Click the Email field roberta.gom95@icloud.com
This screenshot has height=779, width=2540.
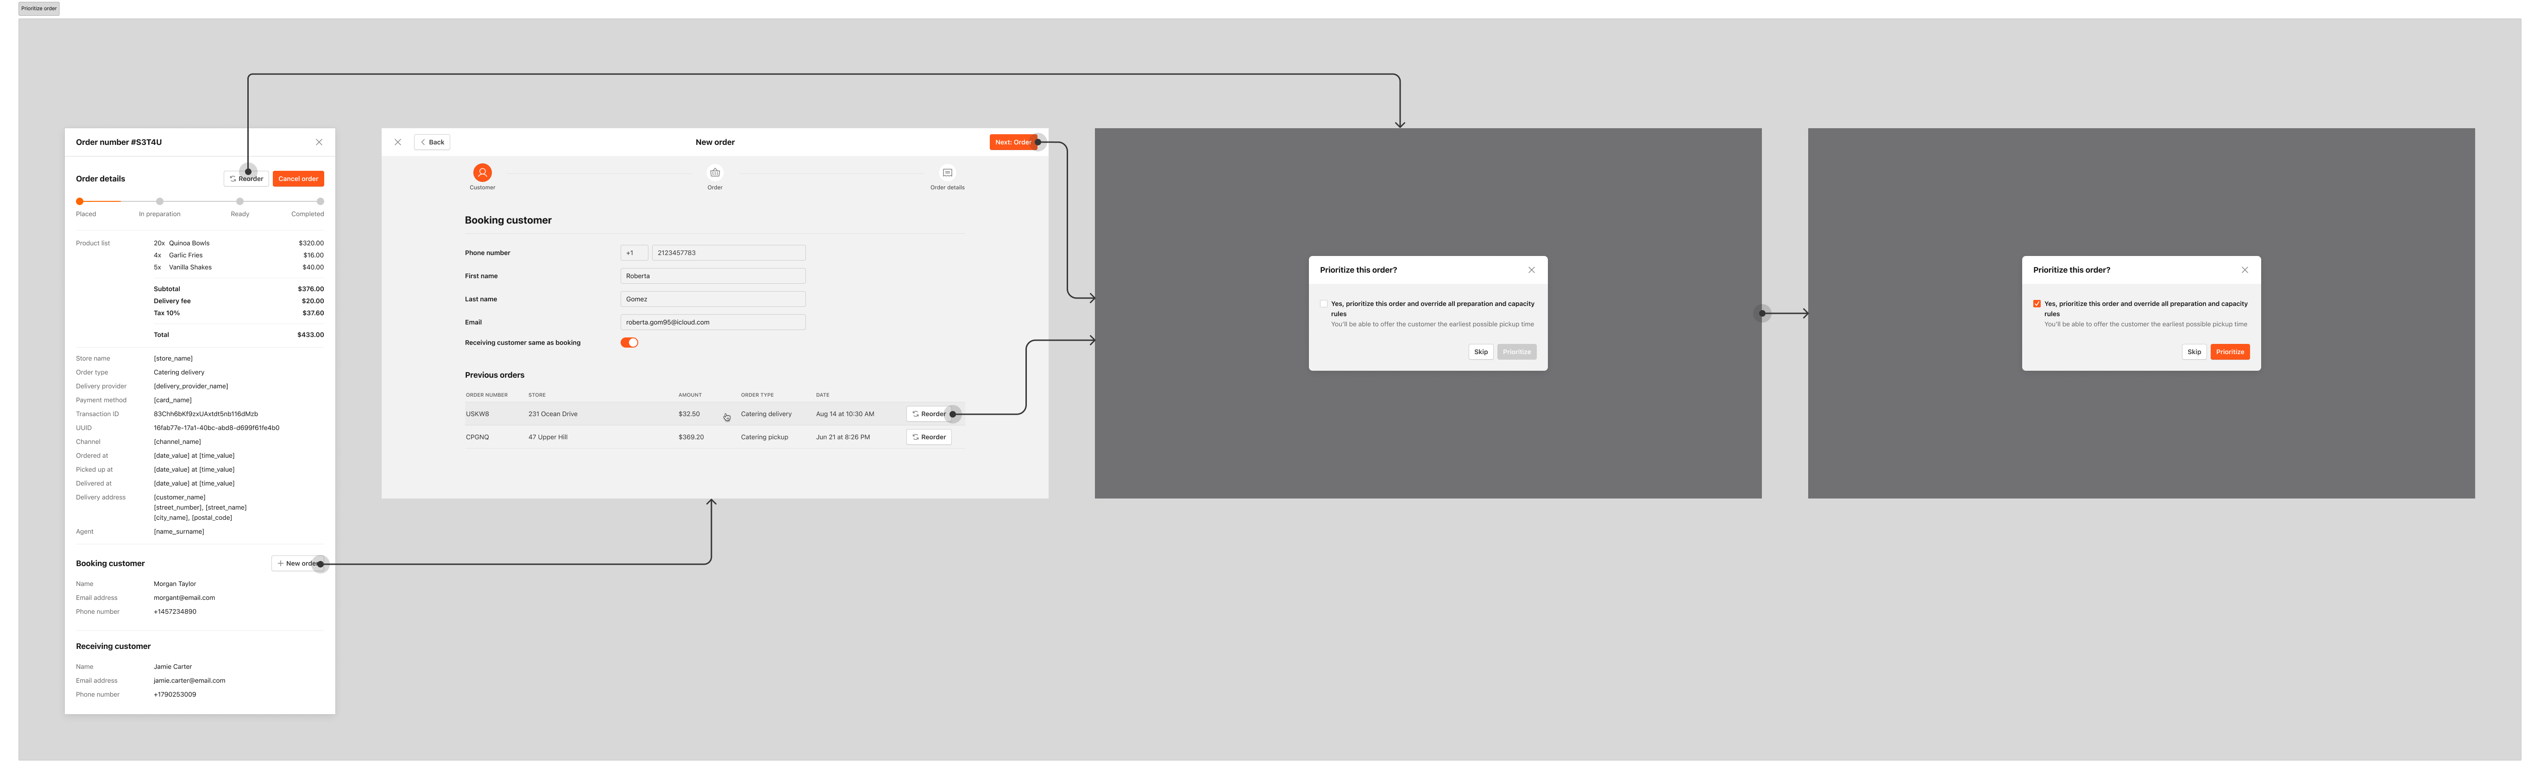pos(713,322)
